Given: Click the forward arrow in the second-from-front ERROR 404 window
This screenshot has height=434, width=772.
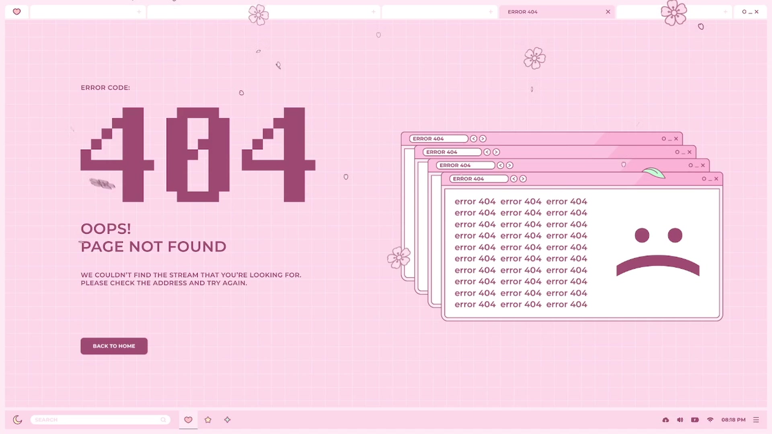Looking at the screenshot, I should point(509,165).
